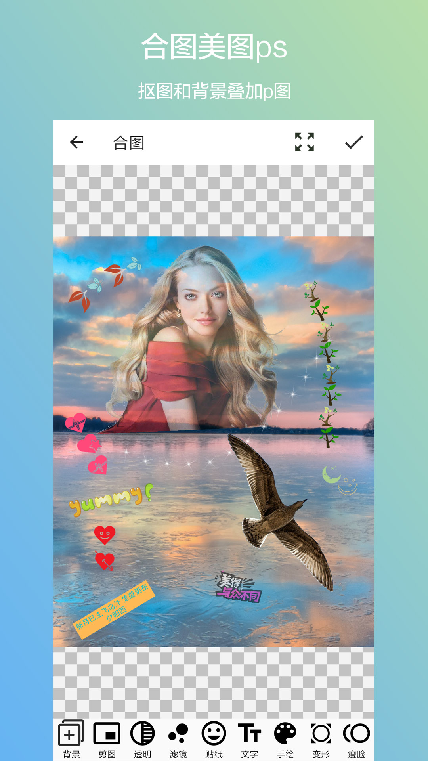This screenshot has height=761, width=428.
Task: Open the 背景 background tool
Action: [x=71, y=739]
